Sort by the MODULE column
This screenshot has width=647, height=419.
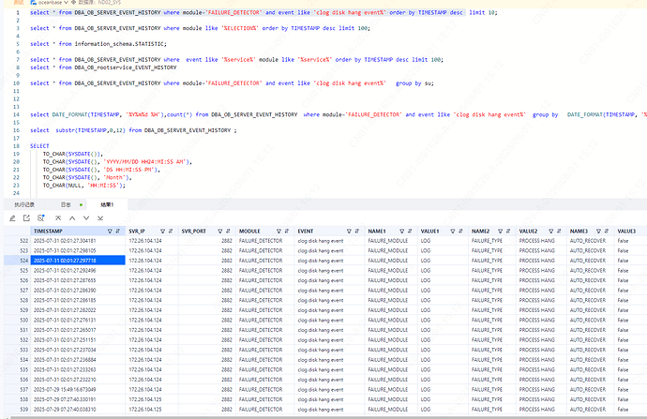(287, 232)
